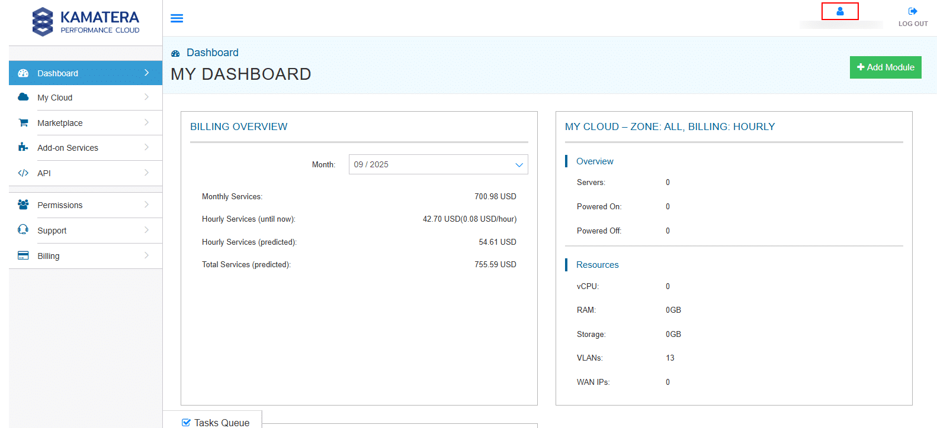This screenshot has height=428, width=937.
Task: Click the Log Out icon
Action: [x=913, y=11]
